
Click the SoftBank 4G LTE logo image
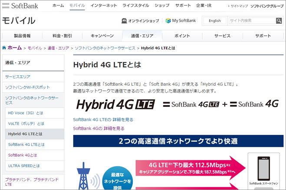[x=191, y=104]
